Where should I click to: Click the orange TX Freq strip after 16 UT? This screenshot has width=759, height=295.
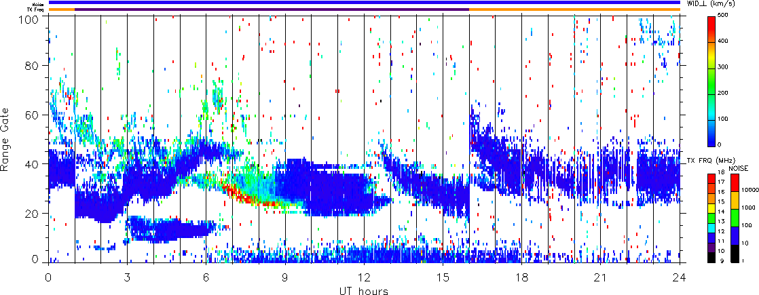(574, 9)
